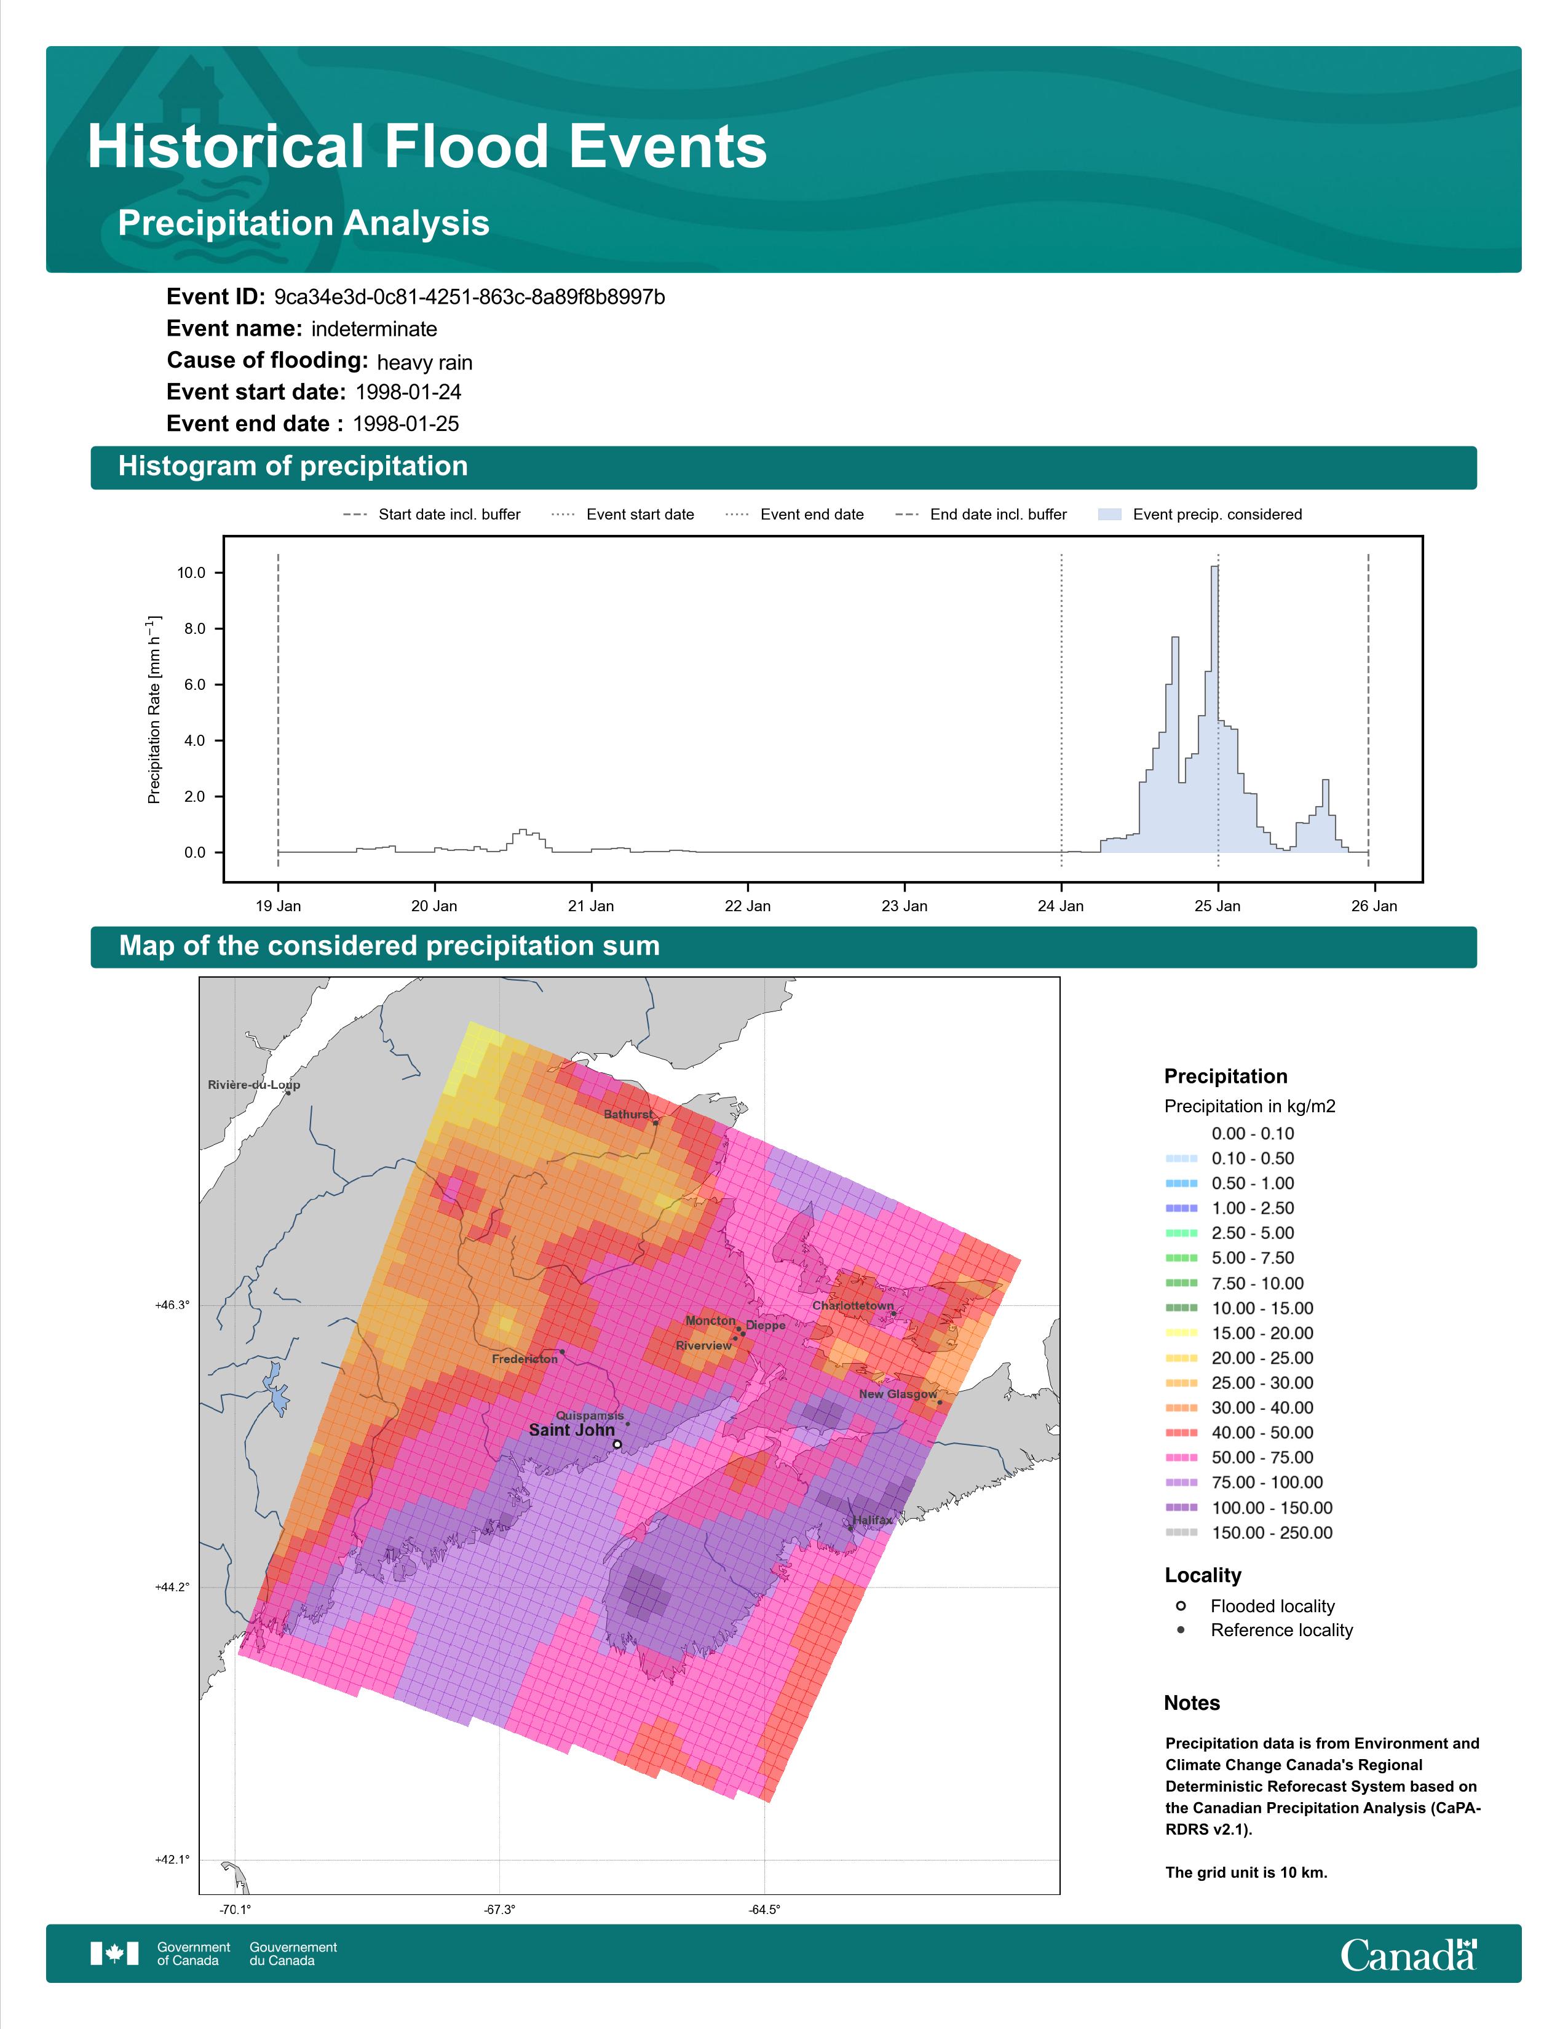Screen dimensions: 1568x2029
Task: Click the Charlottetown locality dot
Action: 893,1314
